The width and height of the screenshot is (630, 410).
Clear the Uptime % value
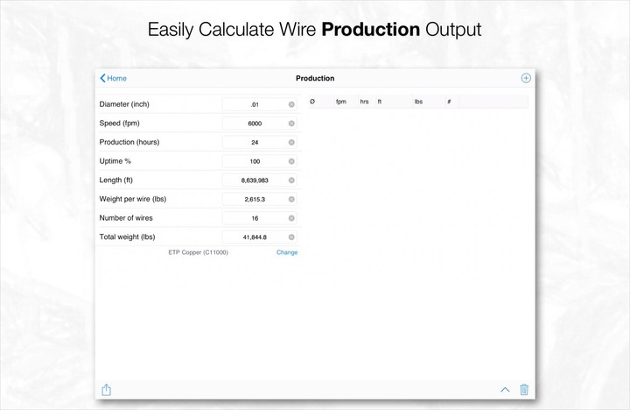pos(291,161)
